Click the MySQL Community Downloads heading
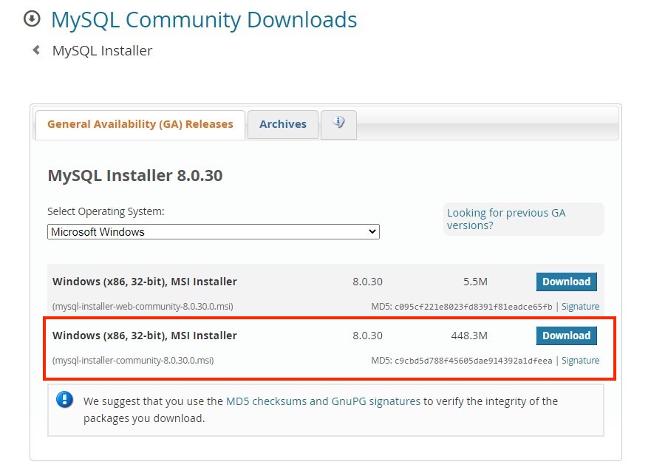The image size is (668, 473). [204, 20]
